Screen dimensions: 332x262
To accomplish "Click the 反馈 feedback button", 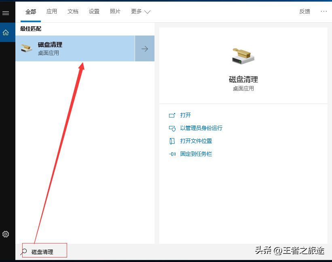I will [x=305, y=11].
